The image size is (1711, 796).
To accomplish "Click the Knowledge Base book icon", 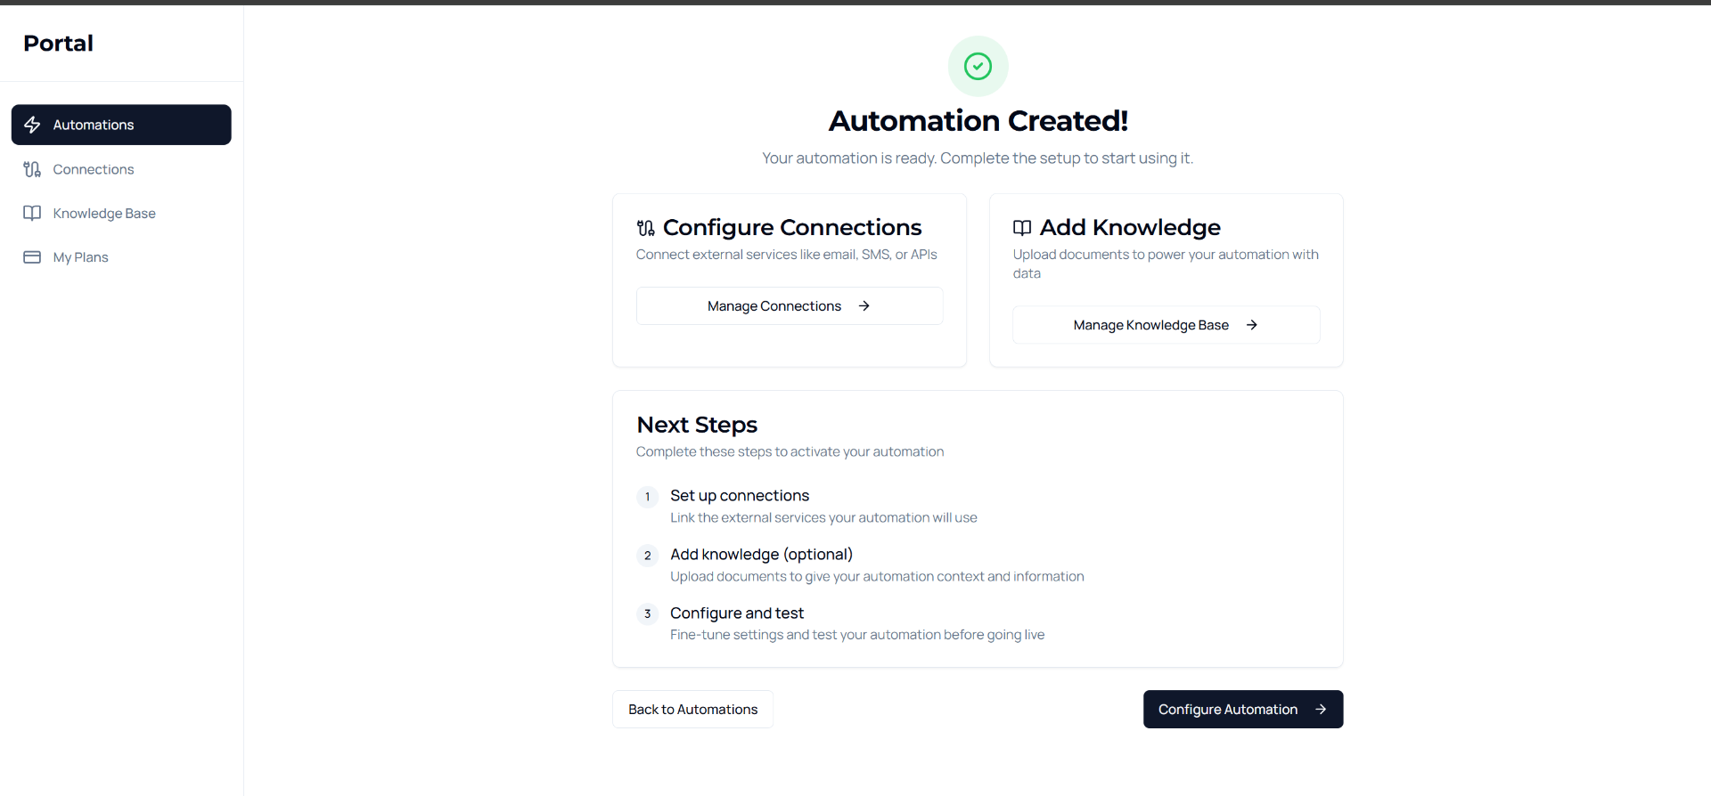I will pos(32,213).
